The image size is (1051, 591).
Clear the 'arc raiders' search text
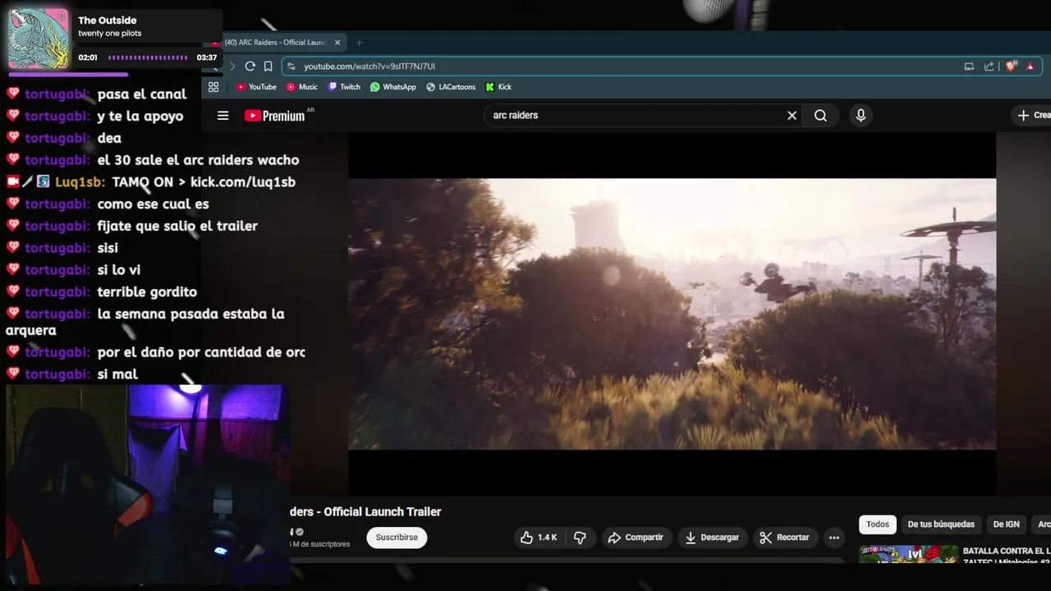pyautogui.click(x=792, y=116)
